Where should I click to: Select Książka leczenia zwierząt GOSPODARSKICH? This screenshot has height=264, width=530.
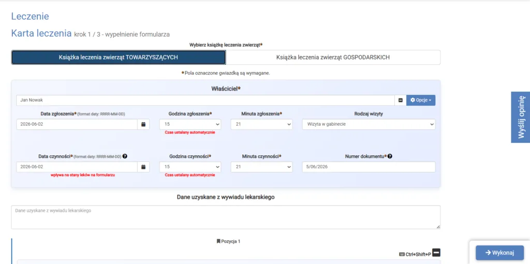coord(333,57)
